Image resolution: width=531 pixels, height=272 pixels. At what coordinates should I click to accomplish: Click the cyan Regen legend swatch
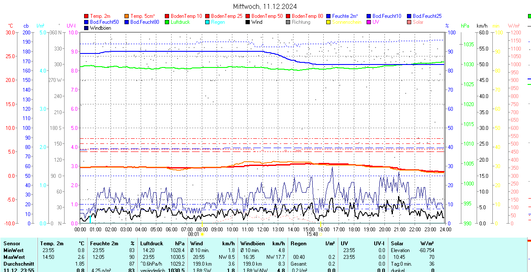208,22
